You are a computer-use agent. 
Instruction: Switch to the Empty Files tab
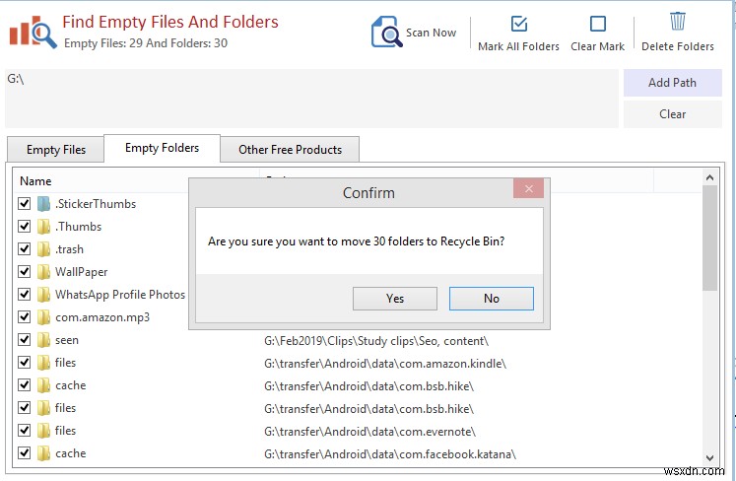tap(56, 150)
